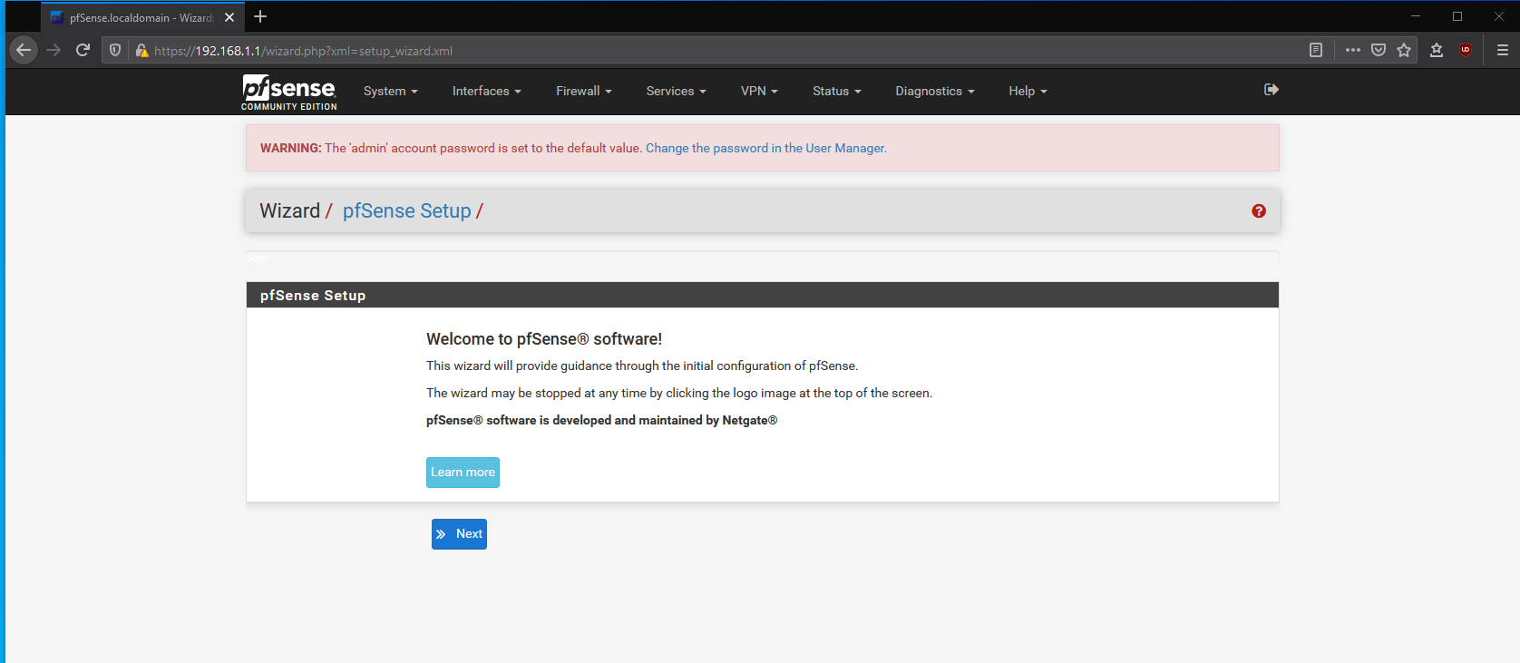
Task: Minimize the browser window
Action: [x=1416, y=16]
